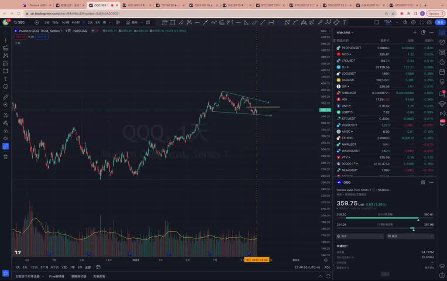Viewport: 447px width, 281px height.
Task: Switch range to YTD
Action: click(64, 267)
